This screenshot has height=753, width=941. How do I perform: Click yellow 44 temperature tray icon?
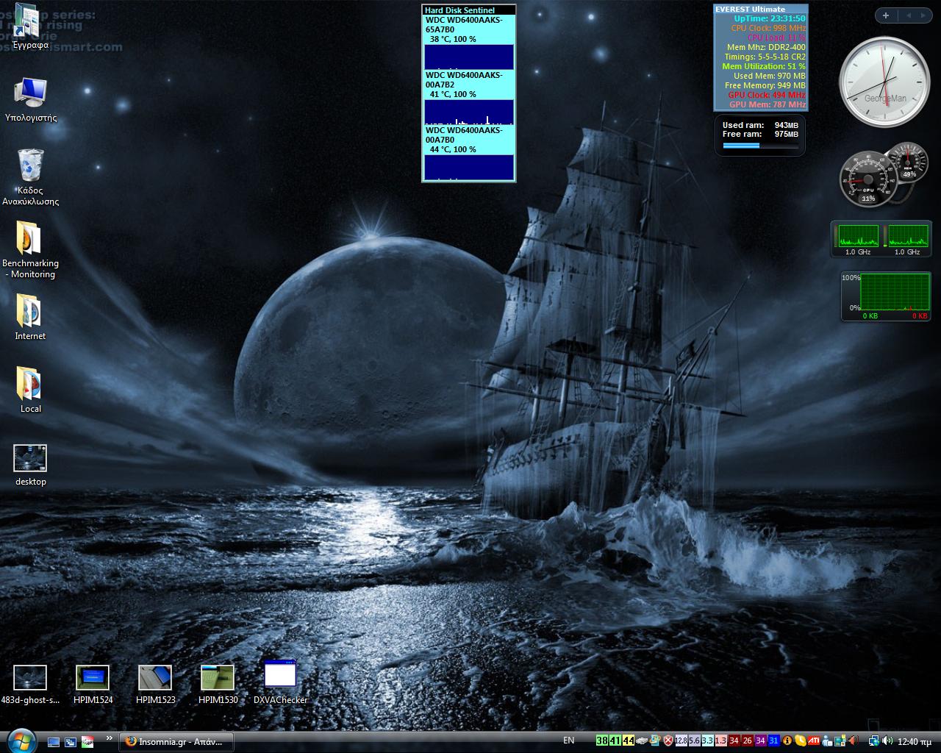click(629, 740)
